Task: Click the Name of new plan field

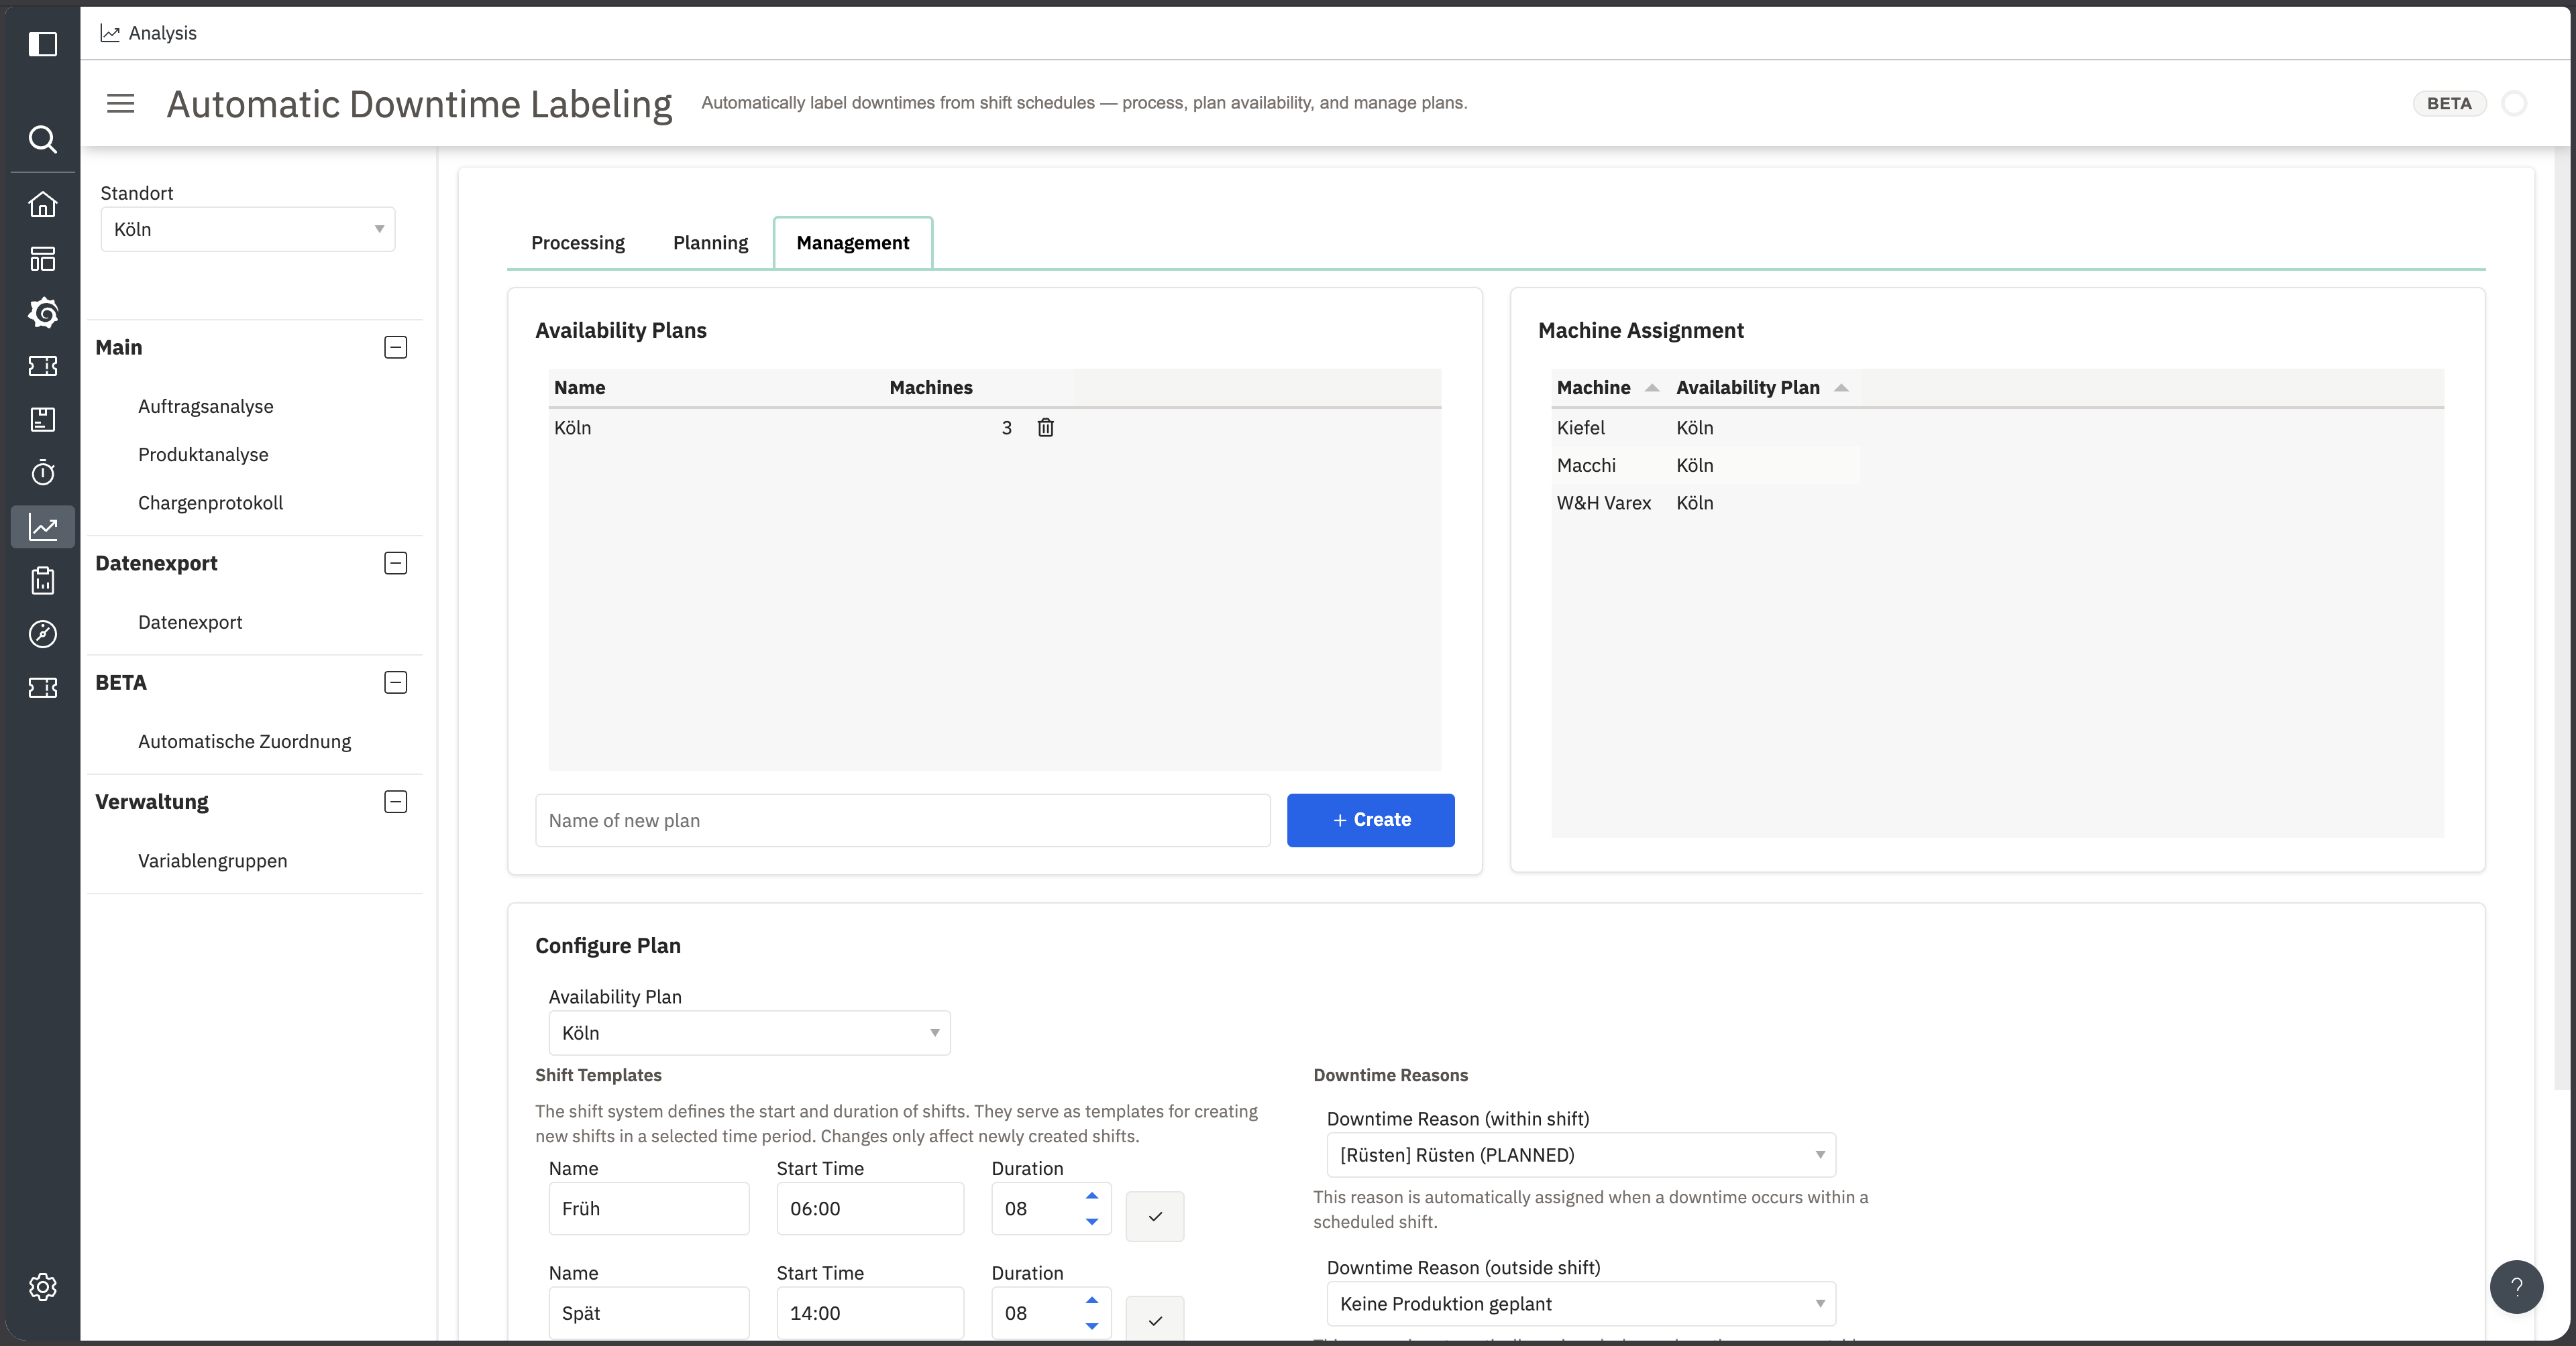Action: click(903, 820)
